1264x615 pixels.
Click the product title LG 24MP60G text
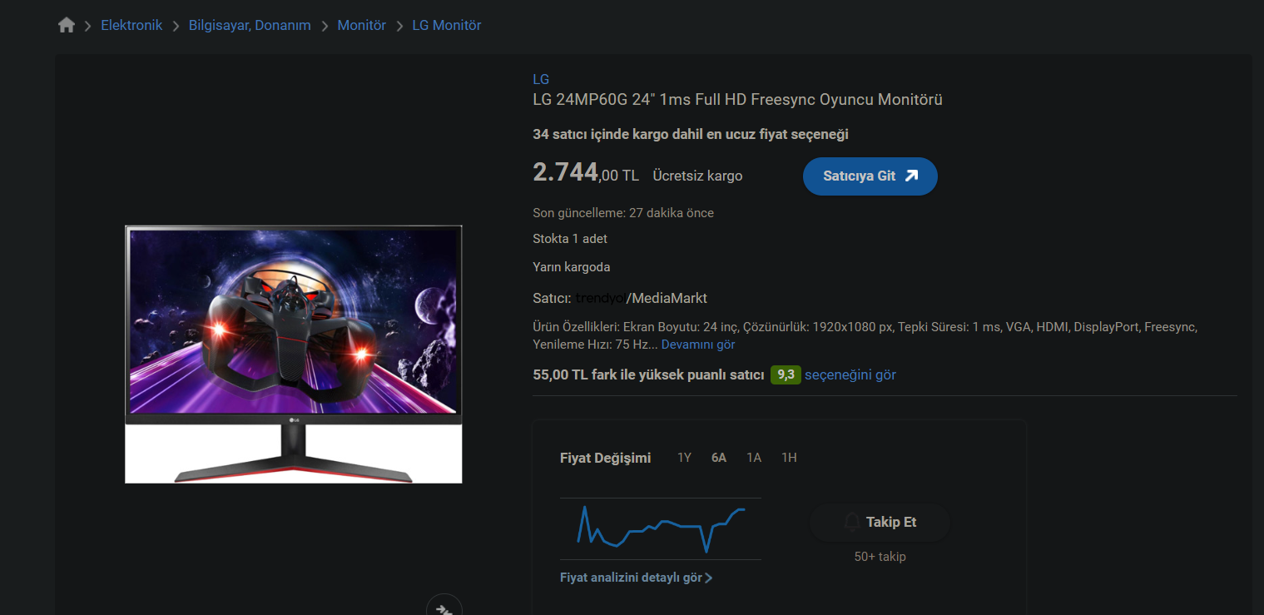coord(737,100)
